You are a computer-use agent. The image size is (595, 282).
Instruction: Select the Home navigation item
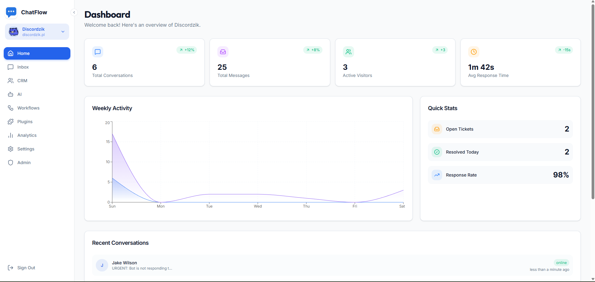(37, 53)
